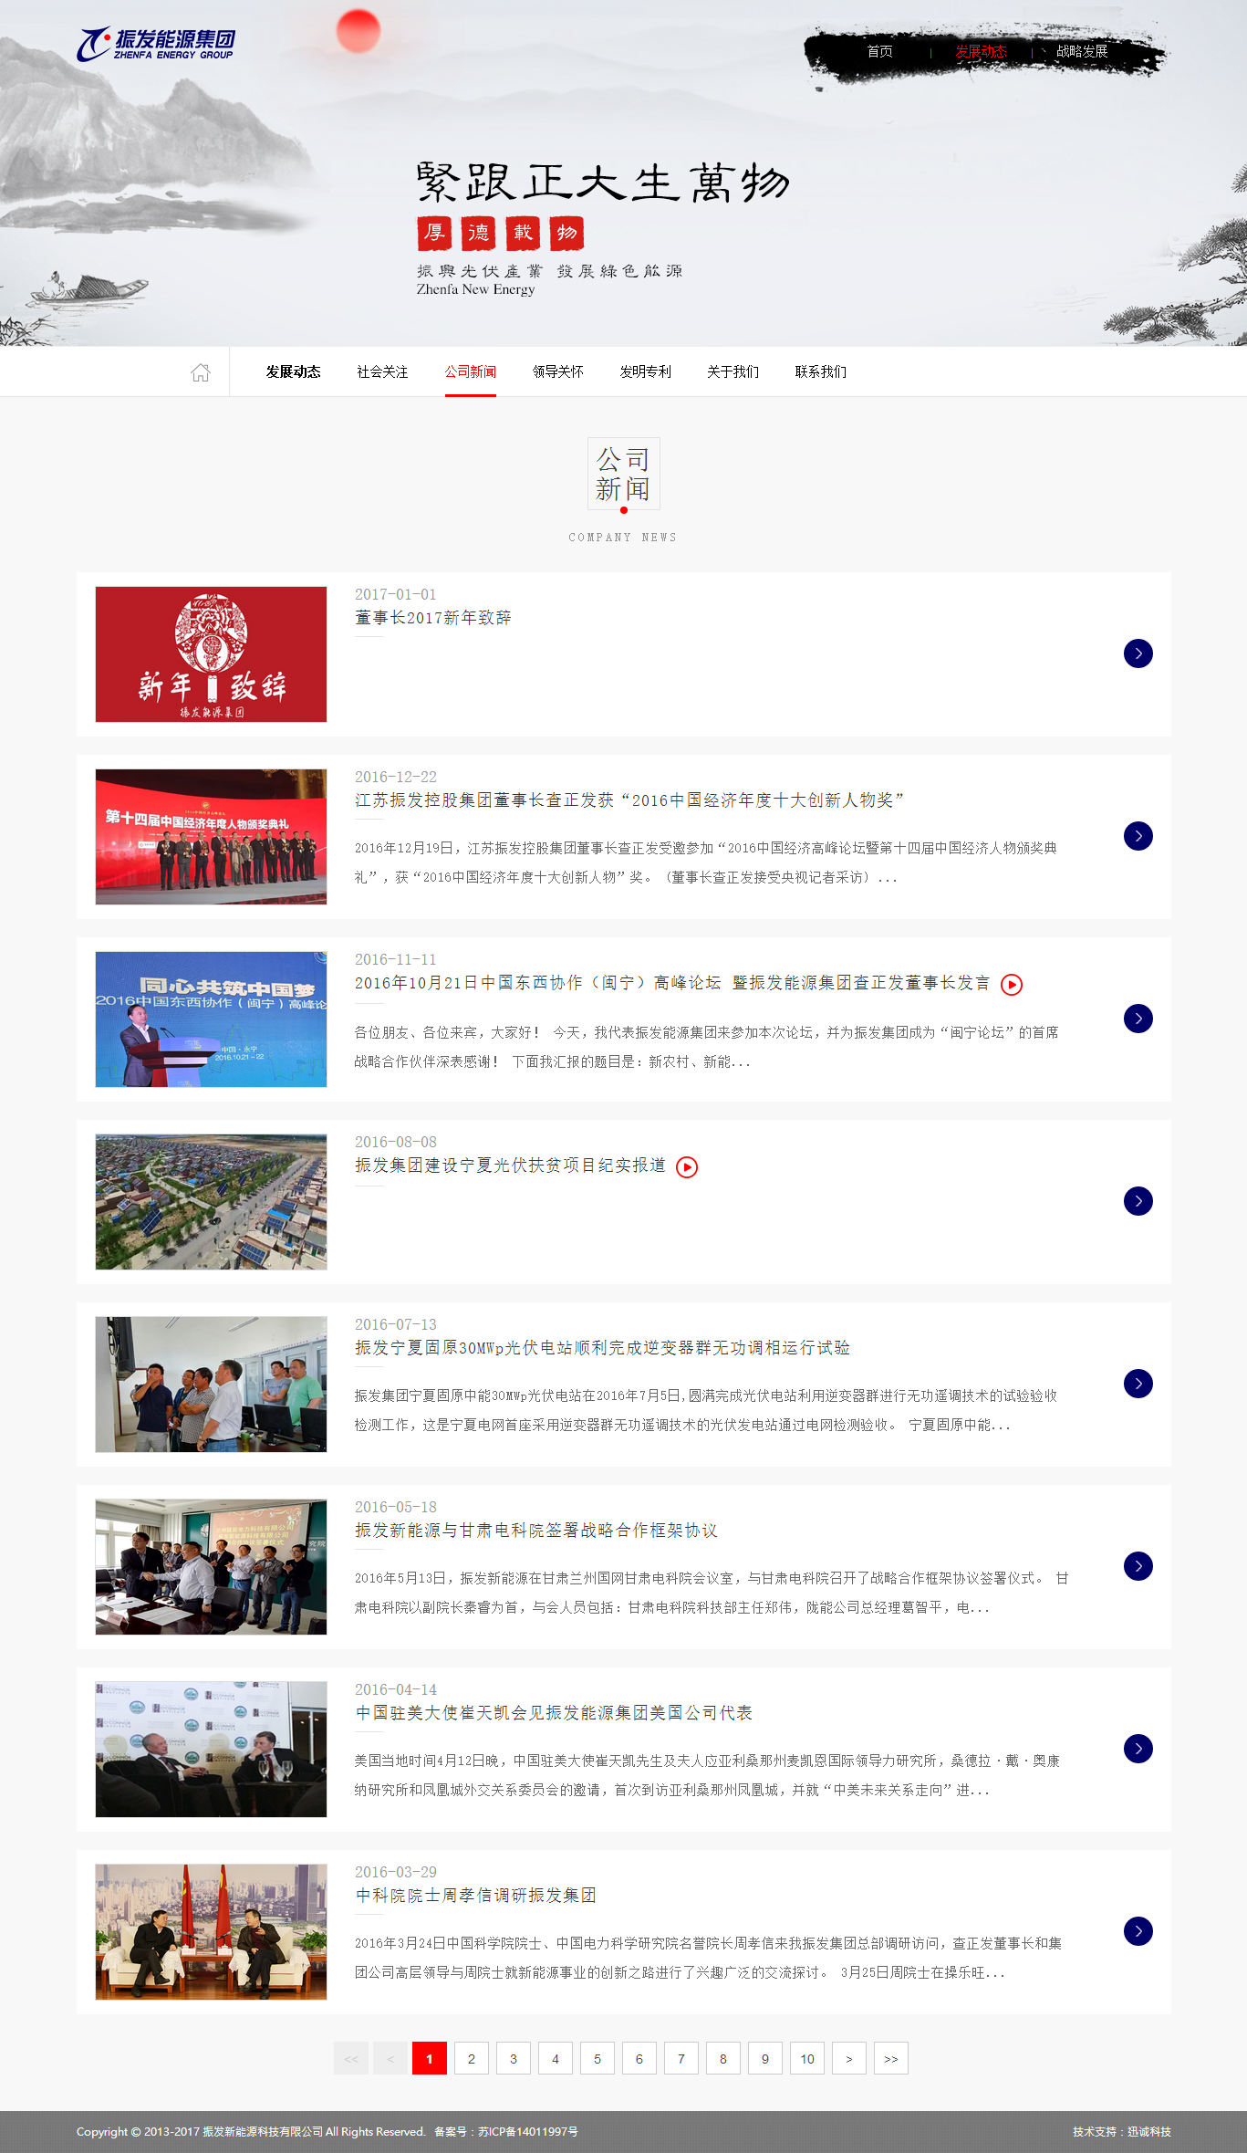Click arrow icon for the 2016-07-13 article
1247x2153 pixels.
point(1138,1384)
